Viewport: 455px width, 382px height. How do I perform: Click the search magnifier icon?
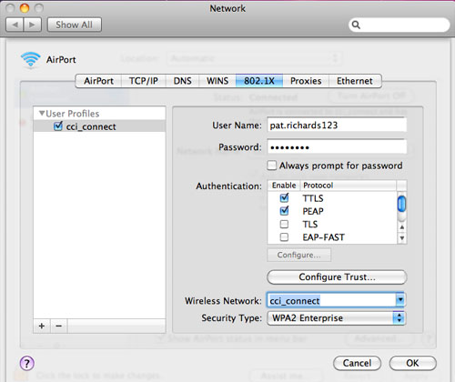coord(356,25)
